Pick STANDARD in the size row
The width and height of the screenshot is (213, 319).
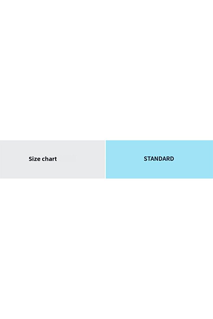tap(159, 159)
